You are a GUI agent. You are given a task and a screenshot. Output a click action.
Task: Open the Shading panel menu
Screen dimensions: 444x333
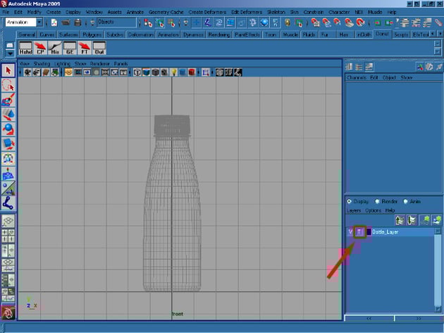[x=42, y=63]
